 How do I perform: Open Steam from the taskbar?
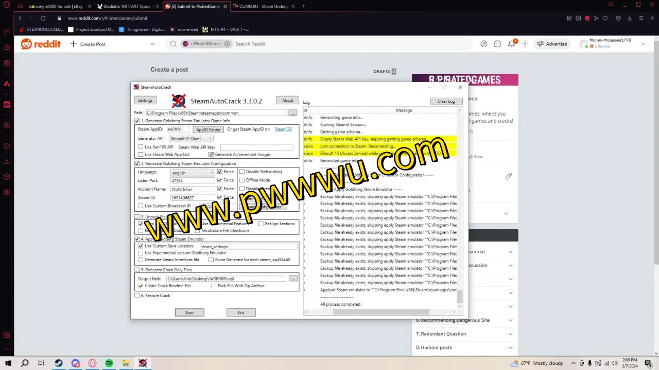click(x=59, y=363)
